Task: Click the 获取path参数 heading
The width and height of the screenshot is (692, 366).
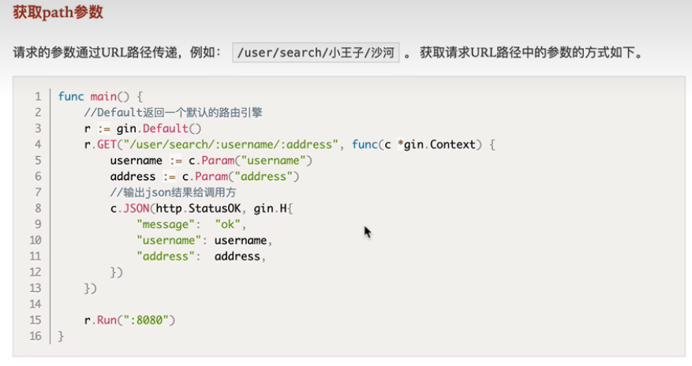Action: 58,12
